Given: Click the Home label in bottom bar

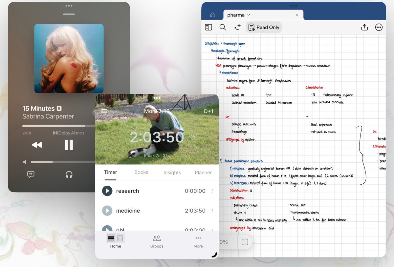Looking at the screenshot, I should click(x=116, y=246).
